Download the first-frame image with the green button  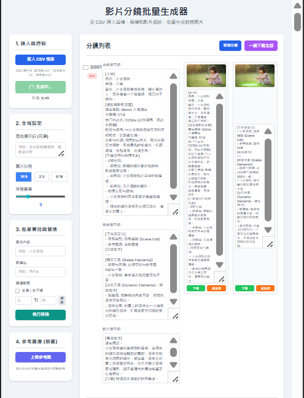point(196,288)
